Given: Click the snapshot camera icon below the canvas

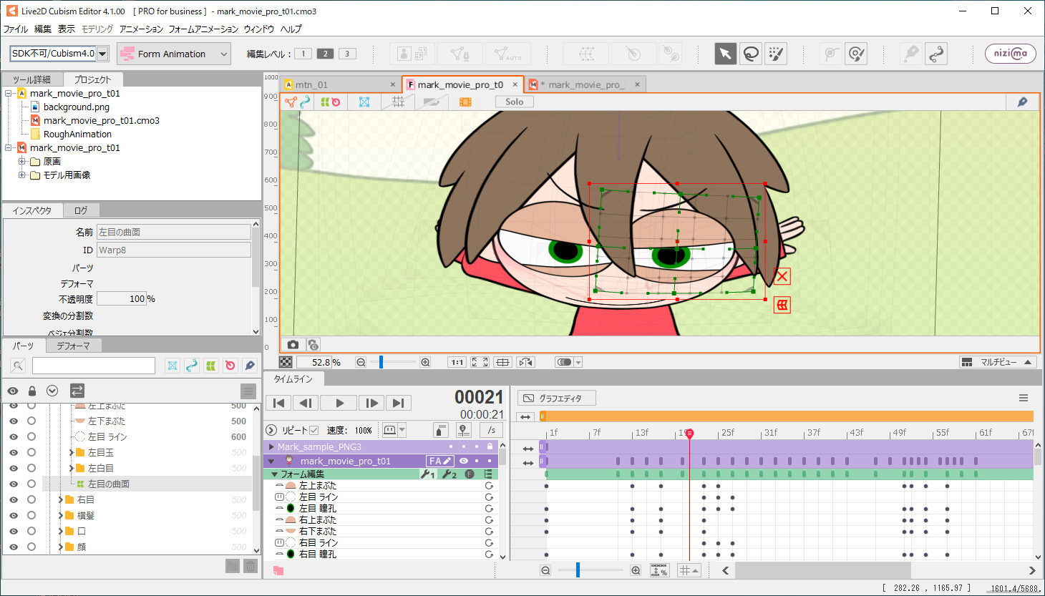Looking at the screenshot, I should pyautogui.click(x=293, y=344).
